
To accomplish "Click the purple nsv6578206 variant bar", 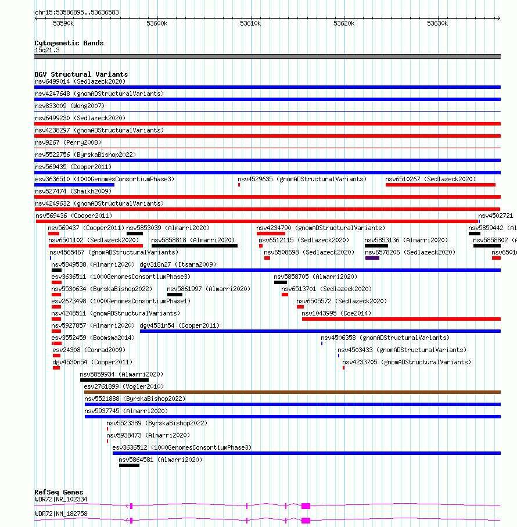I will point(372,258).
